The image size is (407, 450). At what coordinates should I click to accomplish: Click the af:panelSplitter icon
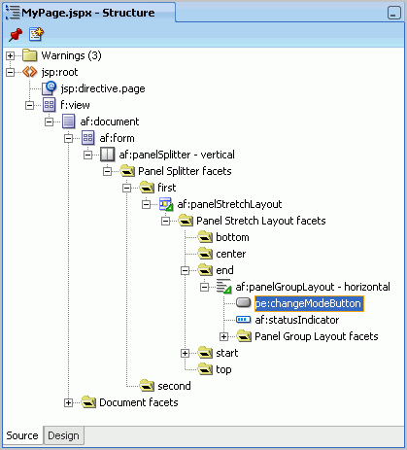pos(108,155)
